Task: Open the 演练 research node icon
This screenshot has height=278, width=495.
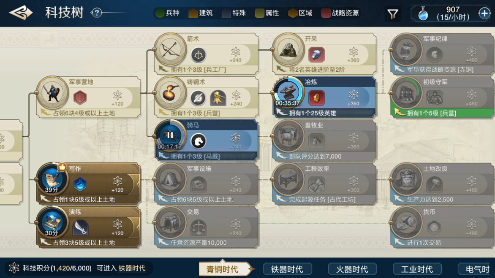Action: pos(52,222)
